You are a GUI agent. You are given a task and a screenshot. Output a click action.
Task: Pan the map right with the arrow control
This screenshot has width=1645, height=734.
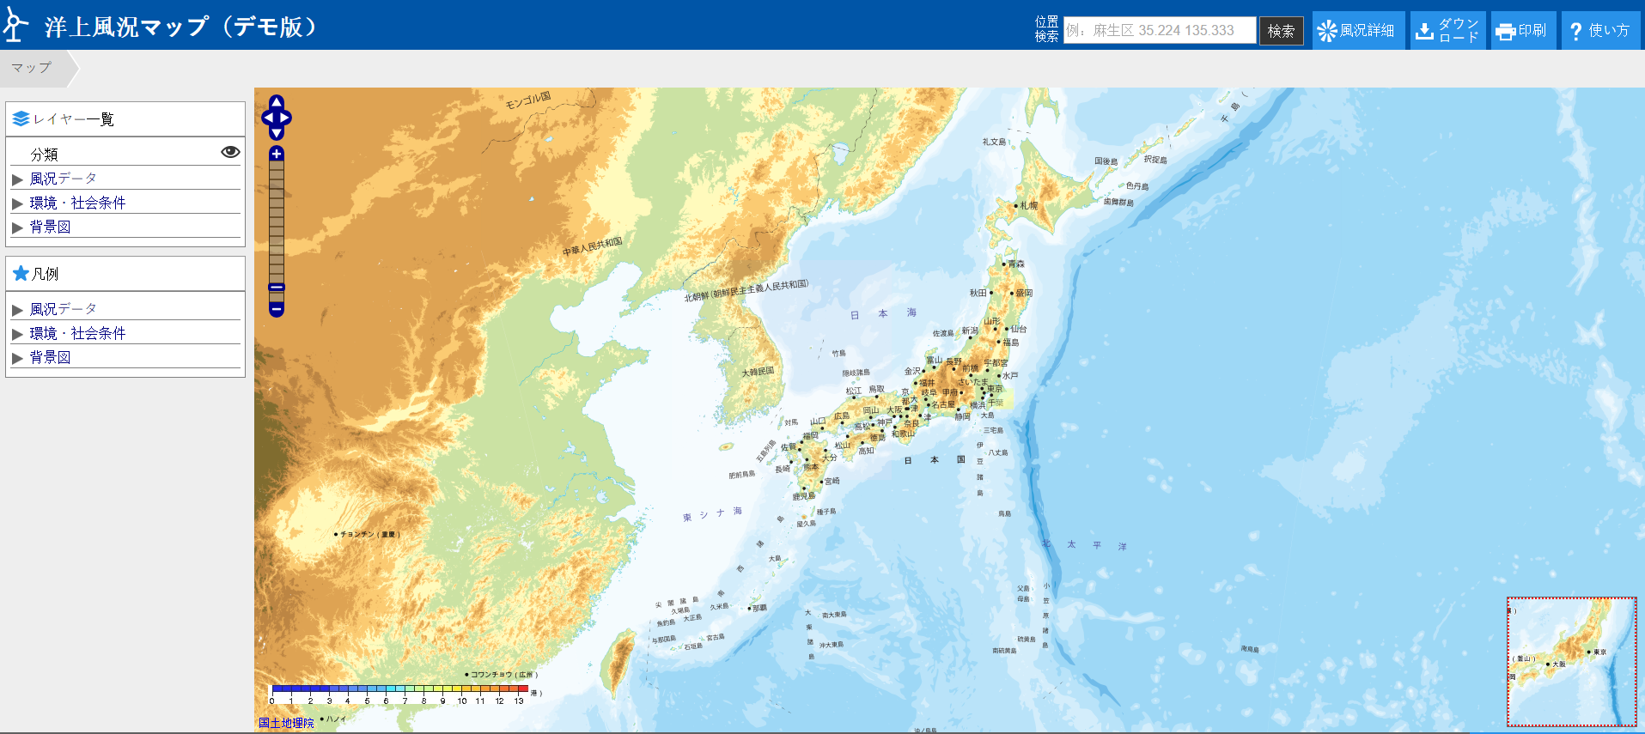[286, 118]
